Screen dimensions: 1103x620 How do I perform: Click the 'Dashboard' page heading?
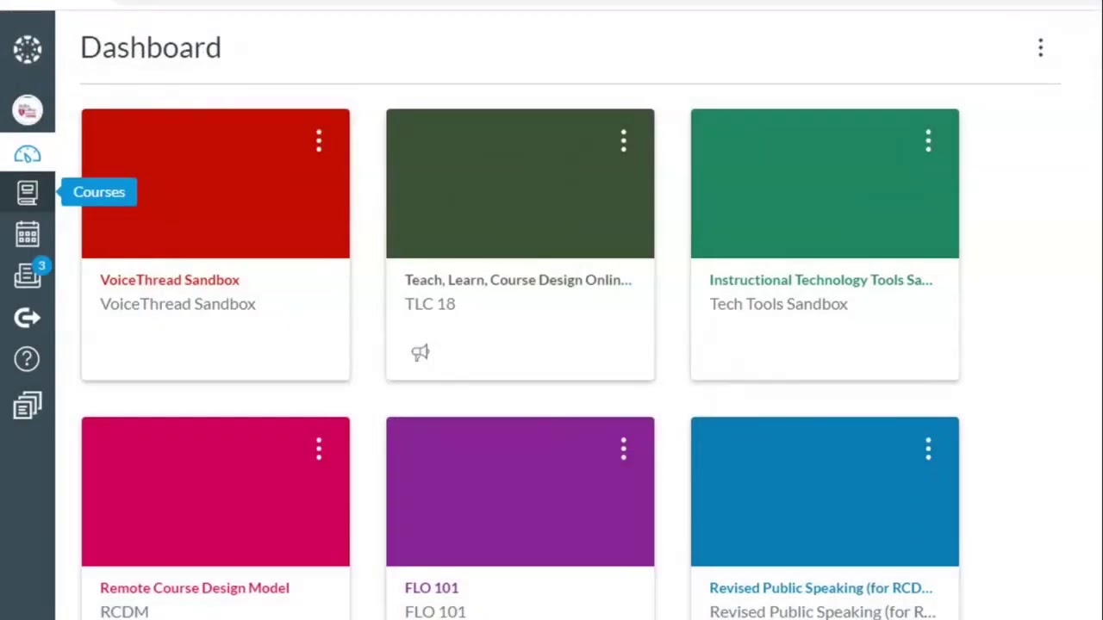pos(151,47)
